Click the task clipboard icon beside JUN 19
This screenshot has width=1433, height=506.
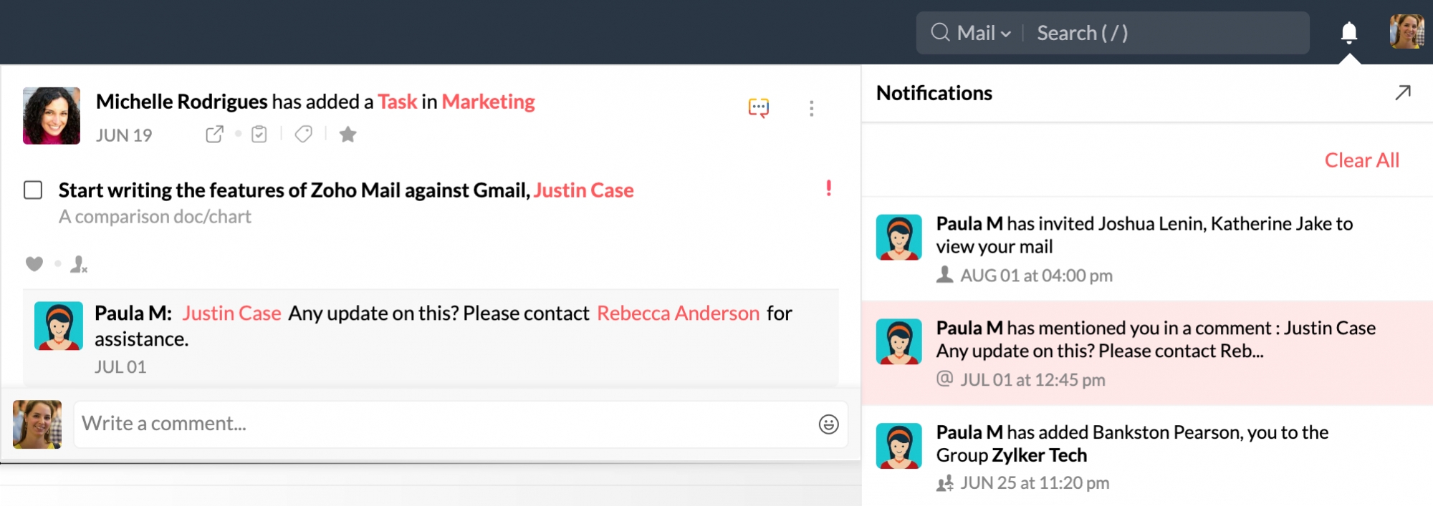(259, 134)
